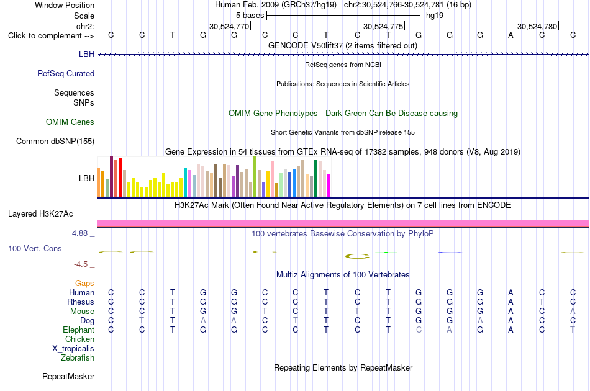Click the large olive C PhyloP conservation logo
Screen dimensions: 590x391
(x=357, y=256)
